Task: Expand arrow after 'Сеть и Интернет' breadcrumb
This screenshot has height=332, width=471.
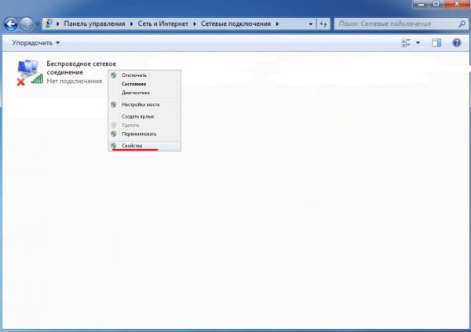Action: point(195,24)
